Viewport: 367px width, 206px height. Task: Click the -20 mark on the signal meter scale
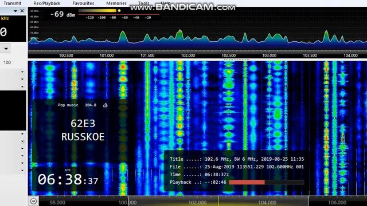148,18
